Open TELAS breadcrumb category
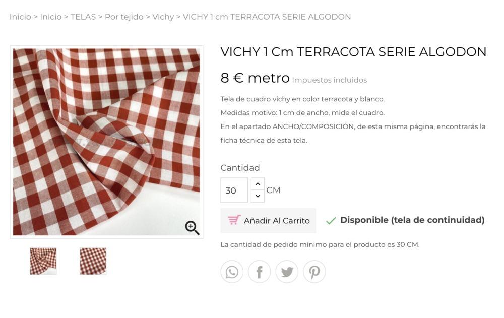504x318 pixels. (83, 17)
